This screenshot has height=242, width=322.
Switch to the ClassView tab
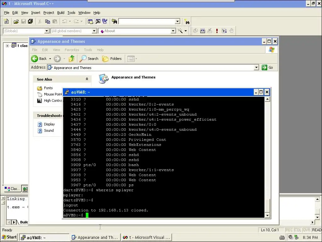12,188
